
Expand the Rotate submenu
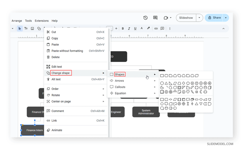pos(76,95)
